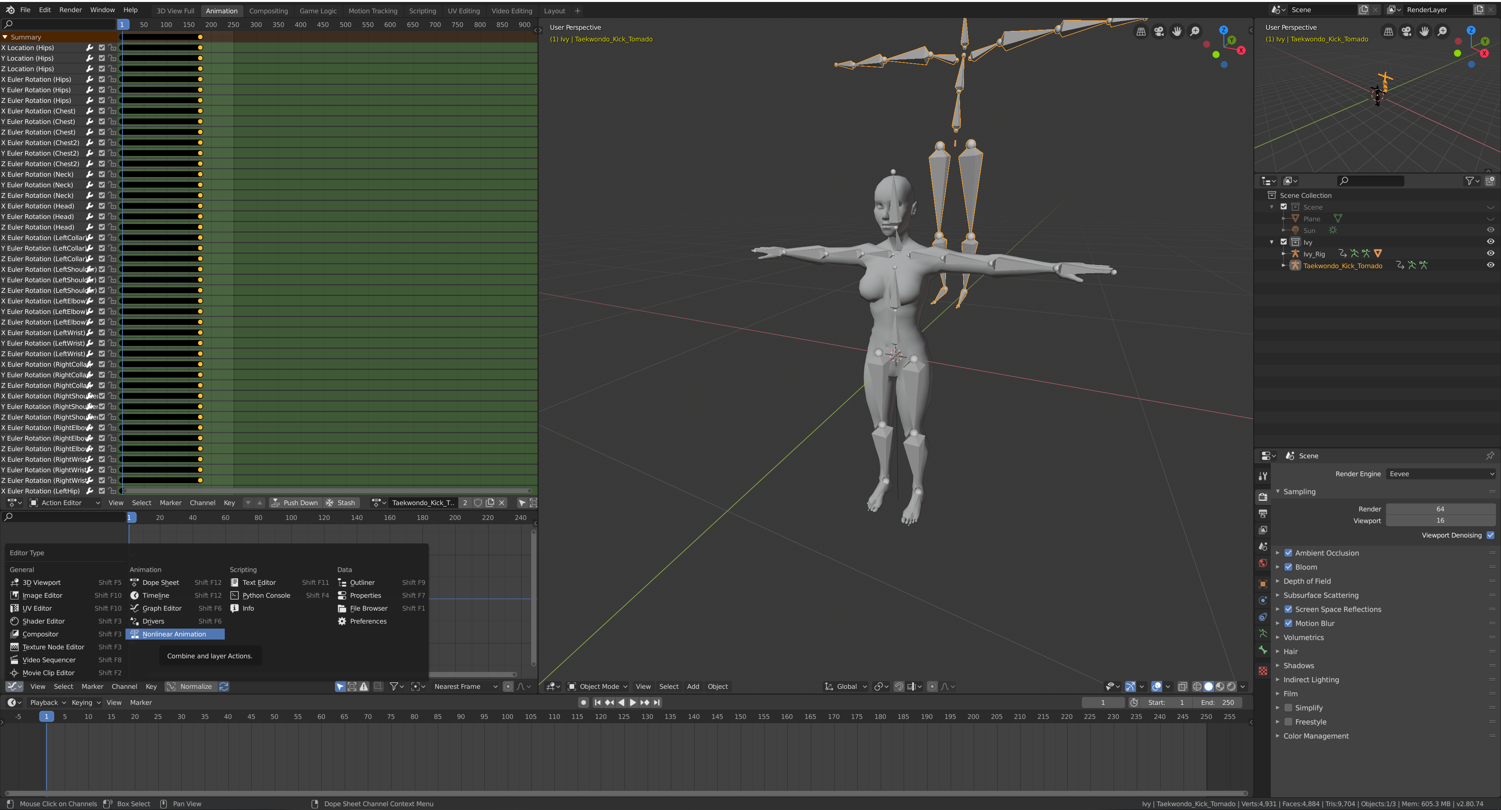The width and height of the screenshot is (1501, 810).
Task: Toggle X-ray display icon
Action: coord(1182,686)
